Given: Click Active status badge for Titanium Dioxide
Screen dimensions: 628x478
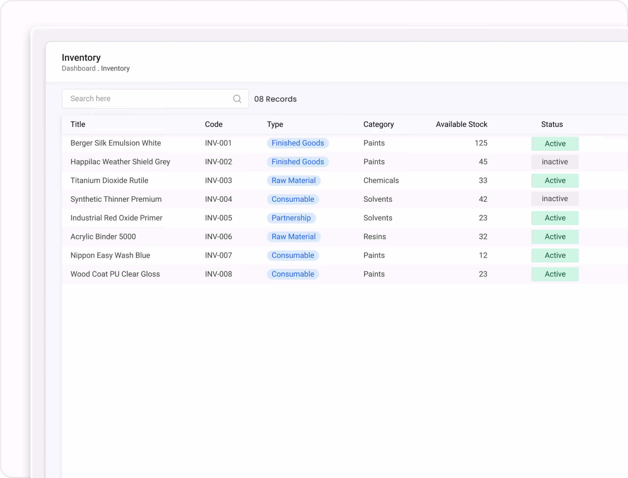Looking at the screenshot, I should click(555, 181).
